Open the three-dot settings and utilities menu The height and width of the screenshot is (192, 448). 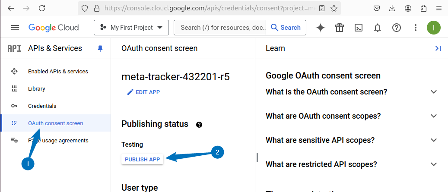coord(416,28)
